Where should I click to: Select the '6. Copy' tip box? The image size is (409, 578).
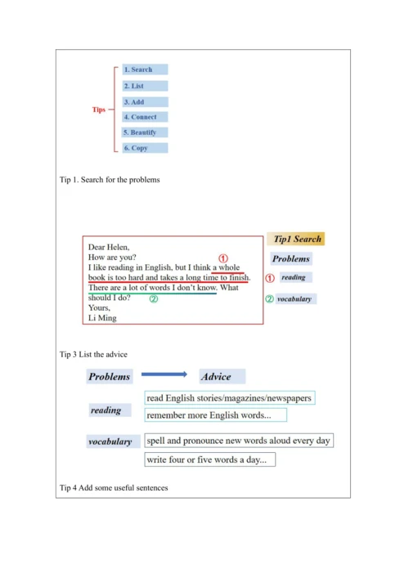pyautogui.click(x=145, y=148)
